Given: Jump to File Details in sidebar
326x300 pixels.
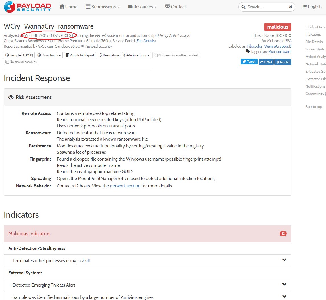Looking at the screenshot, I should tap(314, 42).
